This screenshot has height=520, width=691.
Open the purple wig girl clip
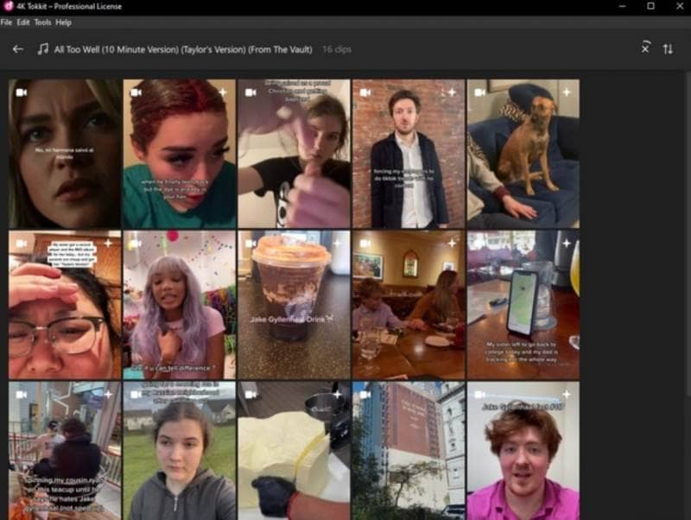pos(180,305)
